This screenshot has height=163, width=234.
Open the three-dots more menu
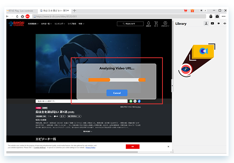[223, 17]
